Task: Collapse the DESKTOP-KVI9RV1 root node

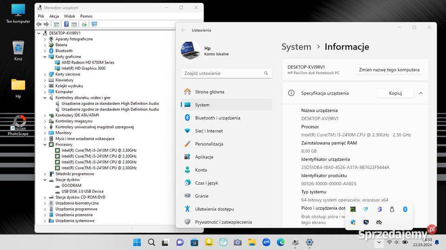Action: click(39, 33)
